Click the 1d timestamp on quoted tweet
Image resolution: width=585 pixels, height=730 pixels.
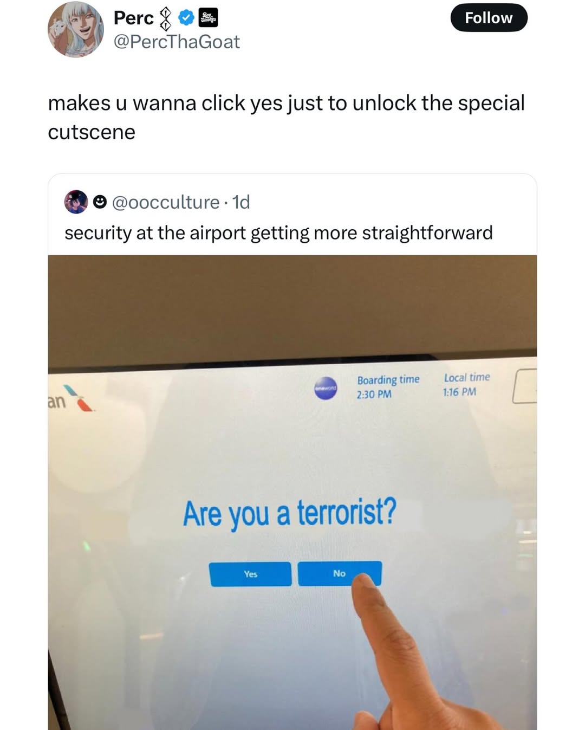click(241, 202)
